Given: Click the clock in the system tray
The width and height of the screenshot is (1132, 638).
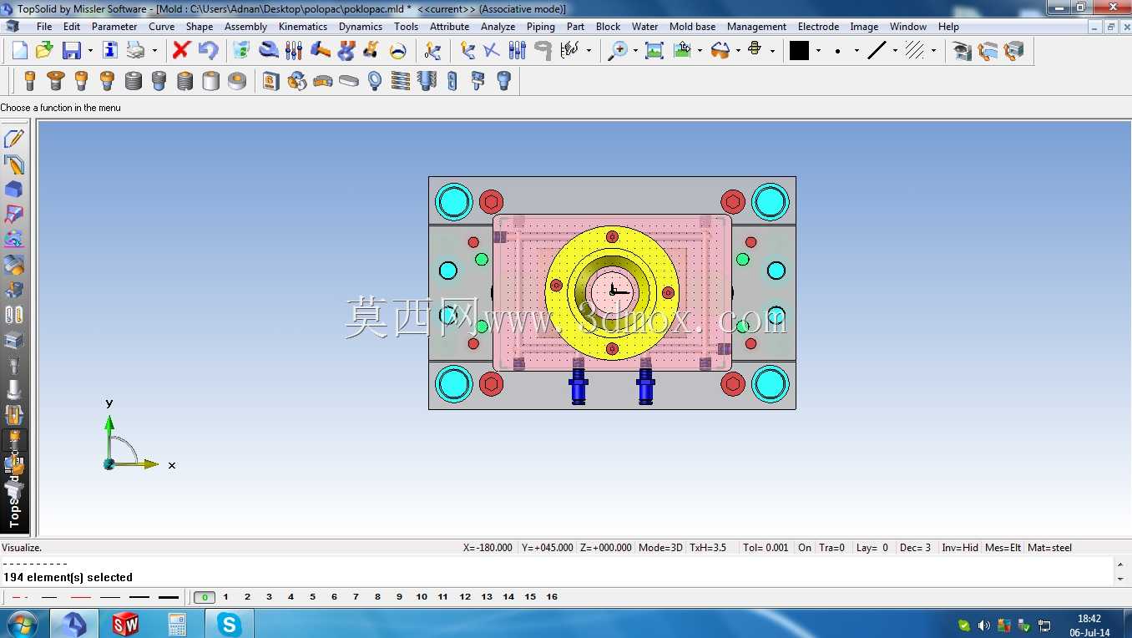Looking at the screenshot, I should [1089, 625].
